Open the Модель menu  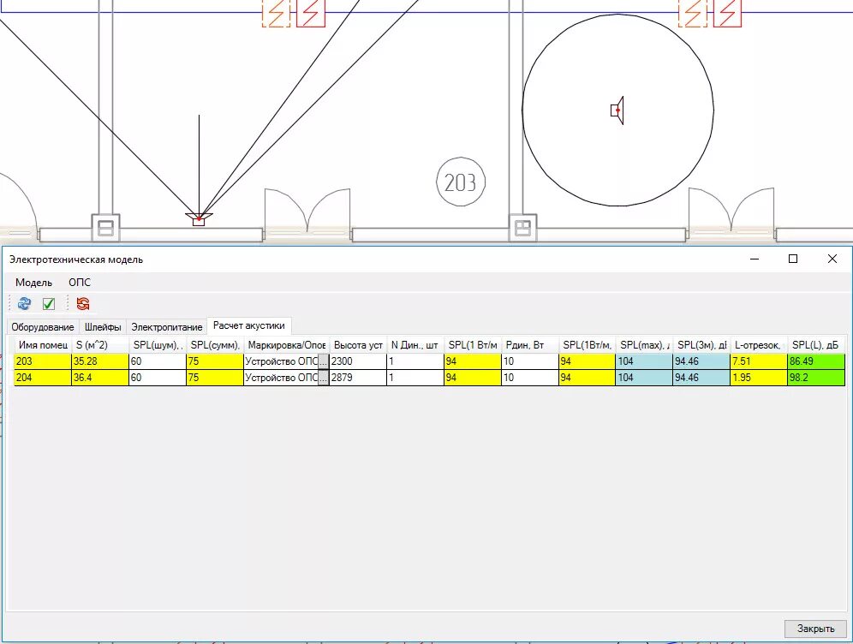click(x=33, y=283)
